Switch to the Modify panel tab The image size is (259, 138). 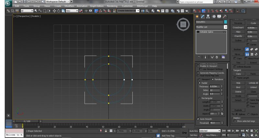coord(203,16)
